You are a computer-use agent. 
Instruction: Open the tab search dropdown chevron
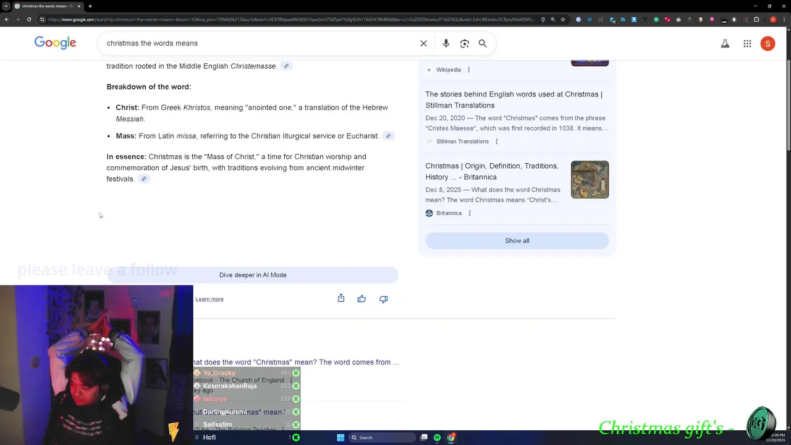click(x=6, y=6)
